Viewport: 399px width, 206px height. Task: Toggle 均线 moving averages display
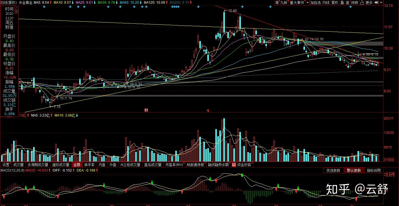pyautogui.click(x=326, y=3)
